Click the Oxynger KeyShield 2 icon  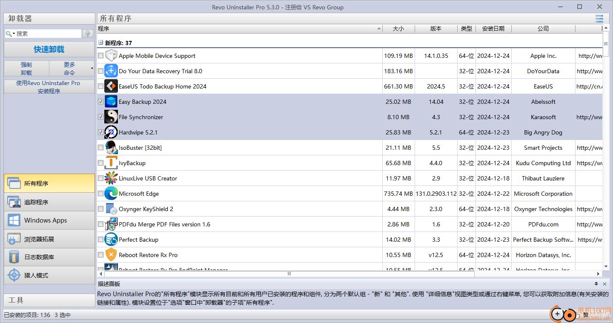111,209
